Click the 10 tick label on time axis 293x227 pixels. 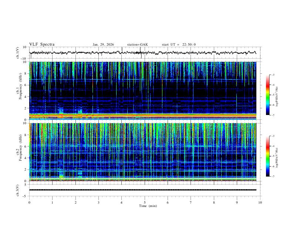pos(260,203)
